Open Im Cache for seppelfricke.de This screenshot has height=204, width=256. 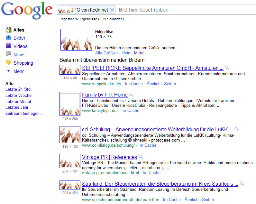(x=134, y=84)
